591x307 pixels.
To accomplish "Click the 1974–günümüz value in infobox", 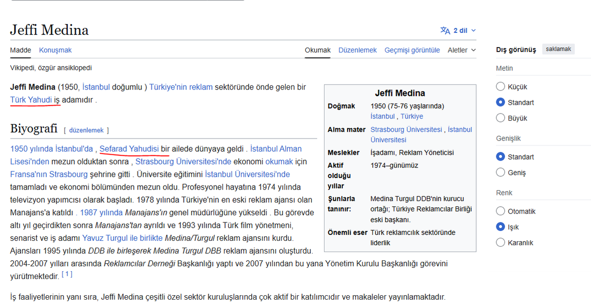I will click(394, 166).
